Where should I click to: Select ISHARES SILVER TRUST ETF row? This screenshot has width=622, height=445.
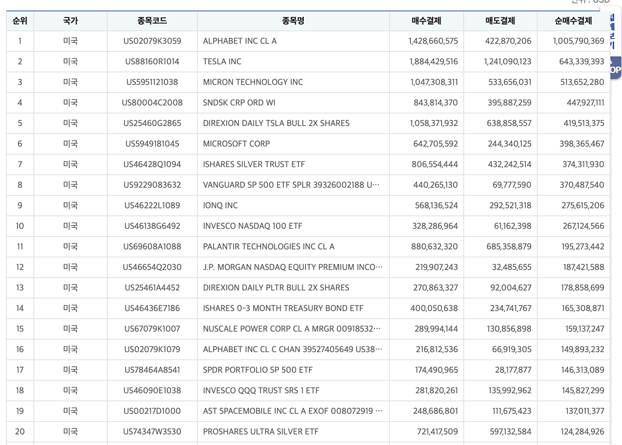[253, 164]
